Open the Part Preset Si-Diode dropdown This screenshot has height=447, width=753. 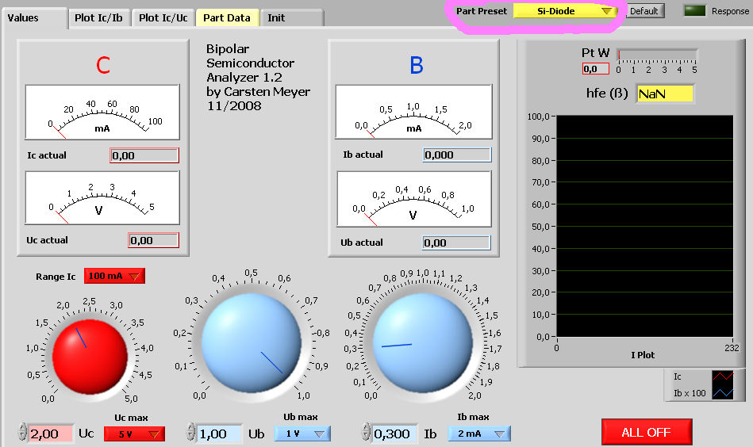[x=565, y=11]
